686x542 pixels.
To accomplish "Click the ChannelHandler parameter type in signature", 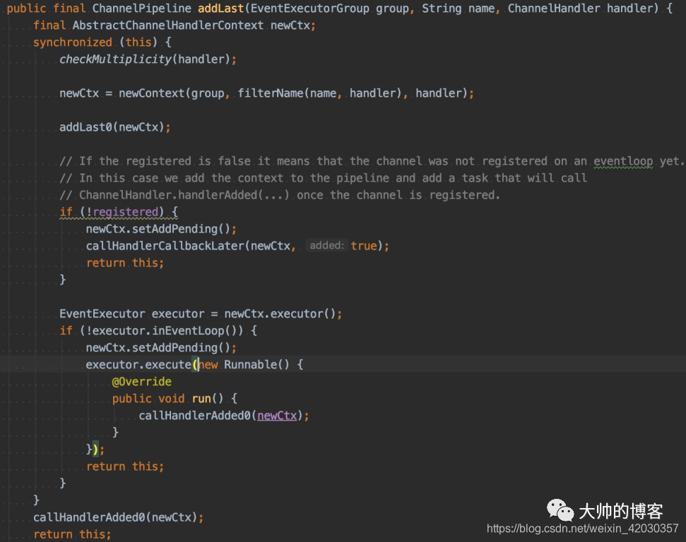I will coord(554,8).
